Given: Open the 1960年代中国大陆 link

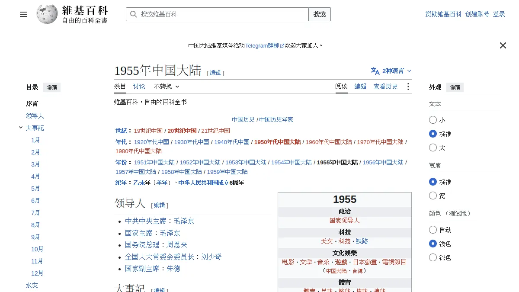Looking at the screenshot, I should pyautogui.click(x=329, y=142).
